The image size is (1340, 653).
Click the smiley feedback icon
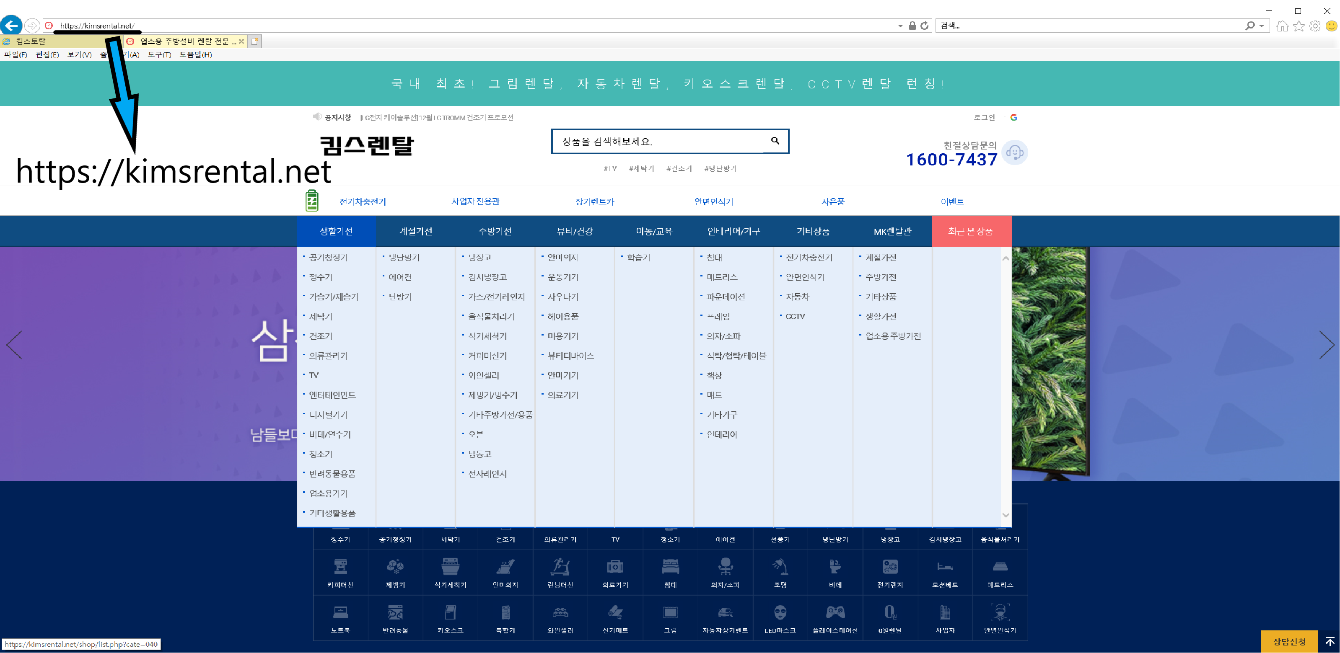[x=1331, y=26]
